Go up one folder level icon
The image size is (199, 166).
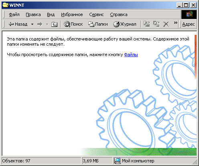click(54, 24)
